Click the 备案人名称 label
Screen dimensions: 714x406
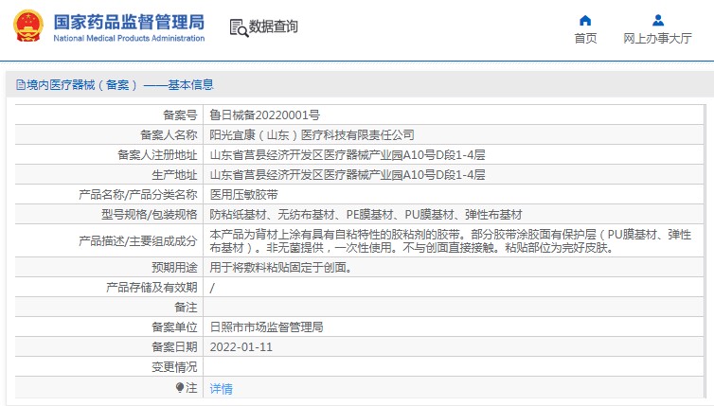coord(169,135)
